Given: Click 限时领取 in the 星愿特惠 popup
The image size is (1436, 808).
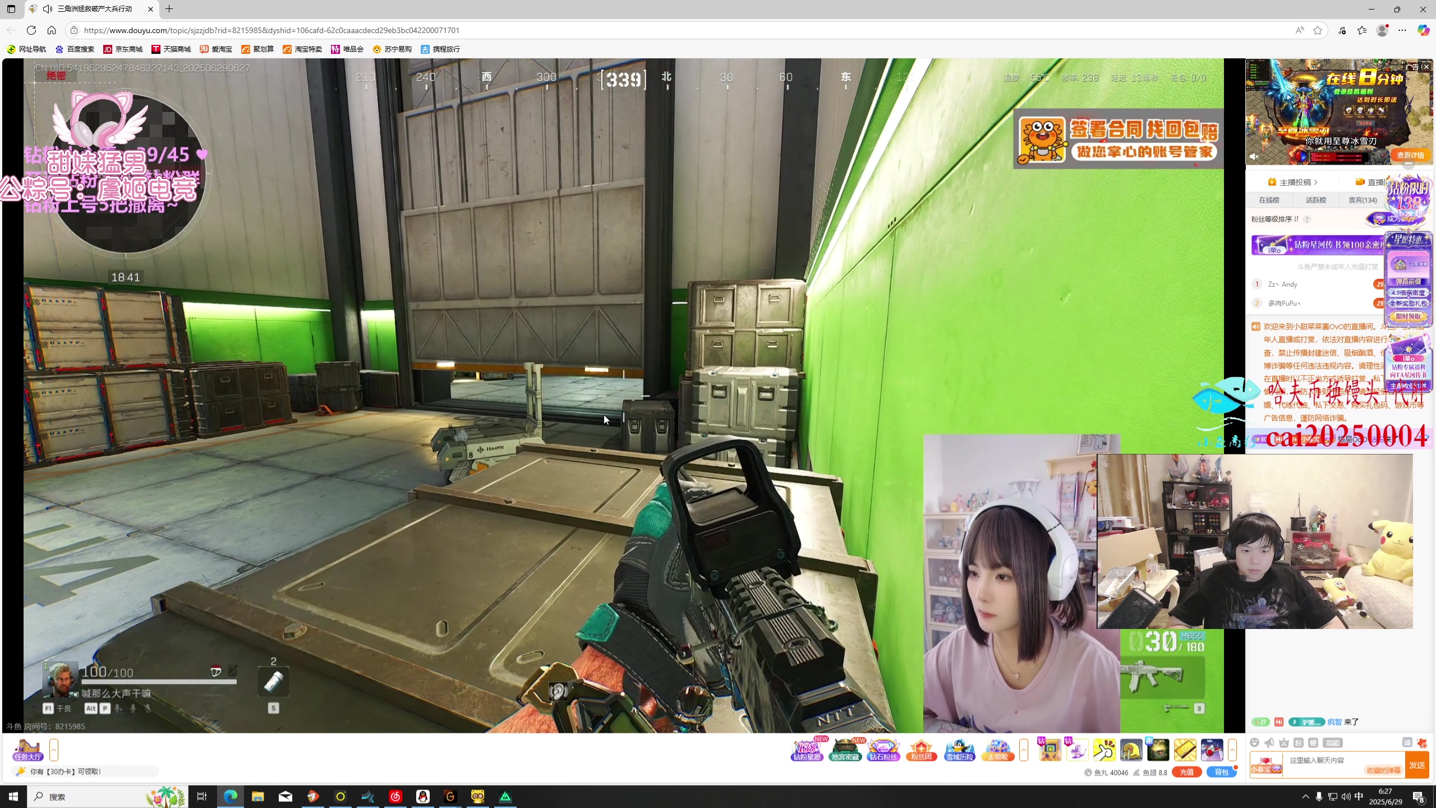Looking at the screenshot, I should (x=1409, y=316).
